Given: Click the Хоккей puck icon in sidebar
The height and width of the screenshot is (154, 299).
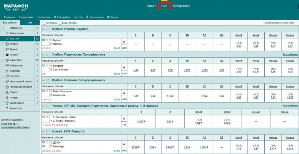Looking at the screenshot, I should (7, 55).
